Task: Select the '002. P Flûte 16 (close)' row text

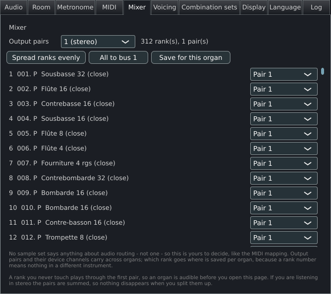Action: point(54,89)
